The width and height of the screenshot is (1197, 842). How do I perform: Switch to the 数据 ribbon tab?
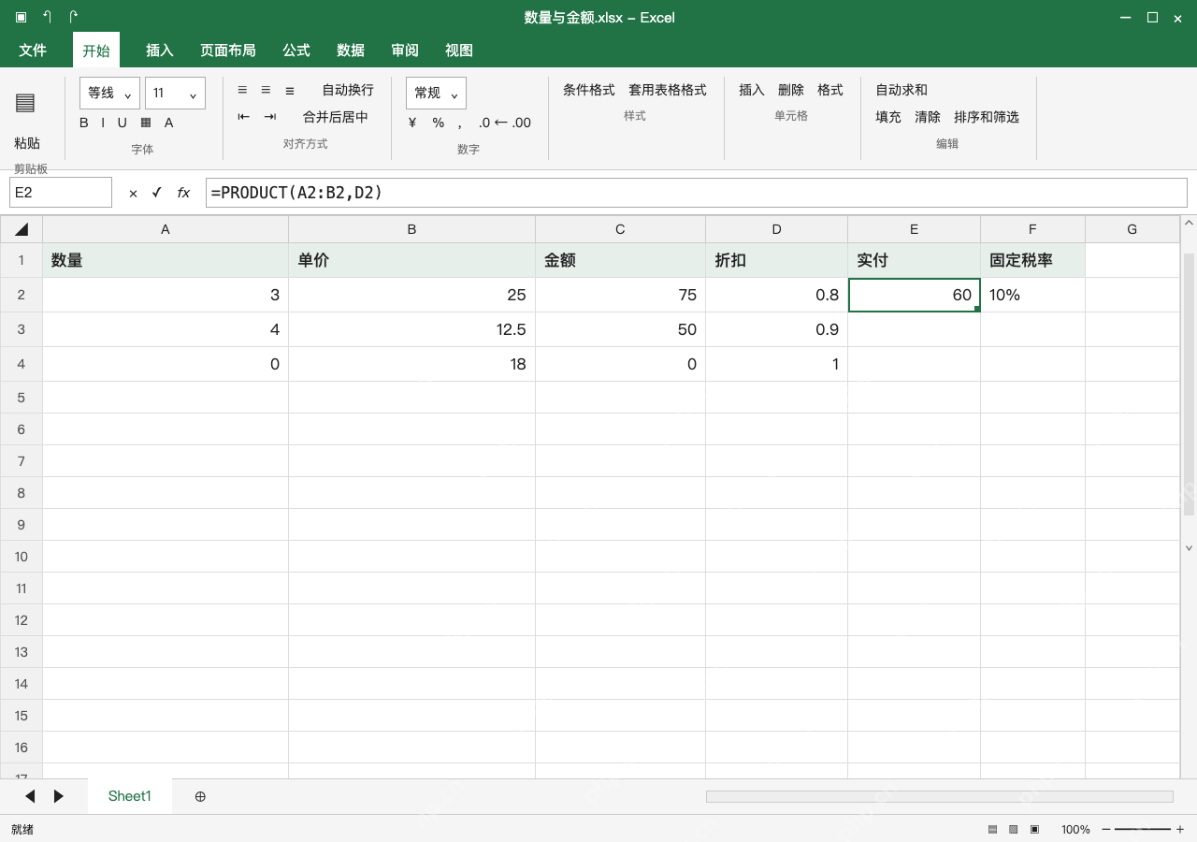(351, 51)
